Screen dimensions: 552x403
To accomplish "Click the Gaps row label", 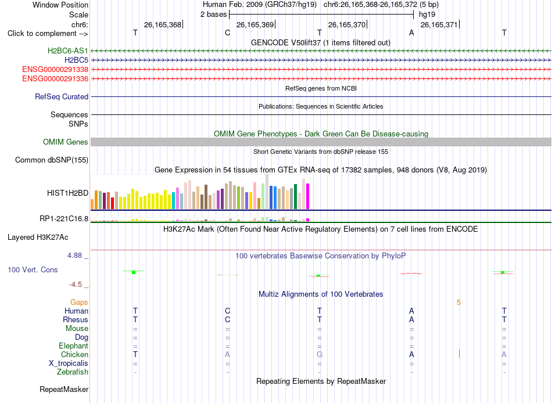I will (79, 303).
